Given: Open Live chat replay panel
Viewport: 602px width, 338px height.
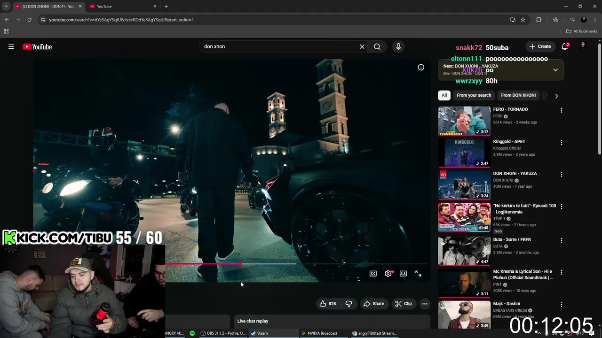Looking at the screenshot, I should (x=332, y=322).
